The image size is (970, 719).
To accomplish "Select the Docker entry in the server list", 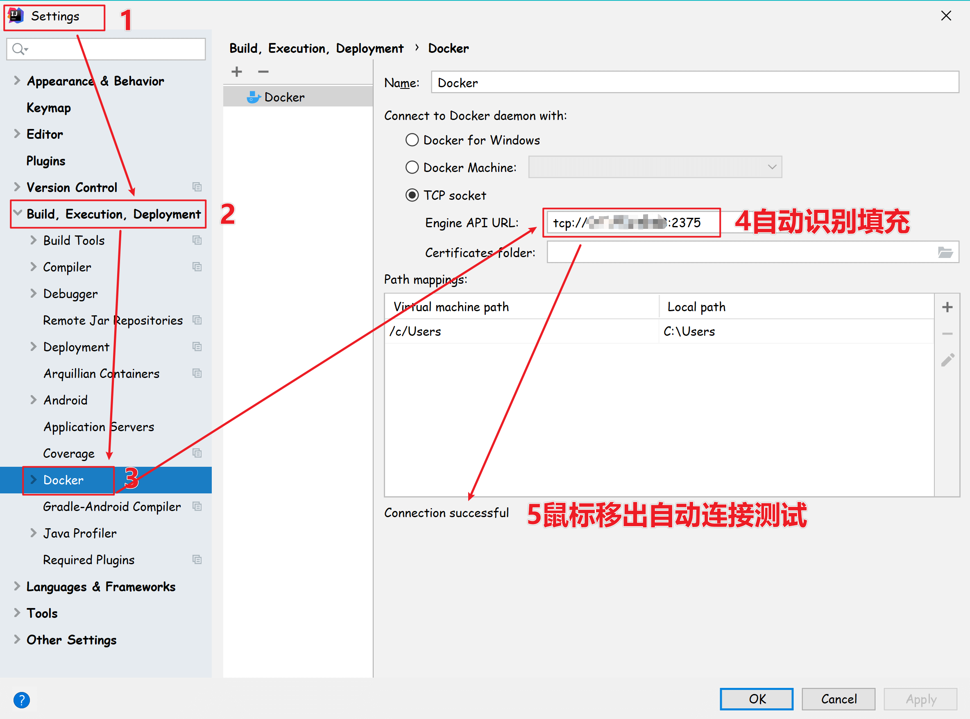I will click(x=284, y=97).
